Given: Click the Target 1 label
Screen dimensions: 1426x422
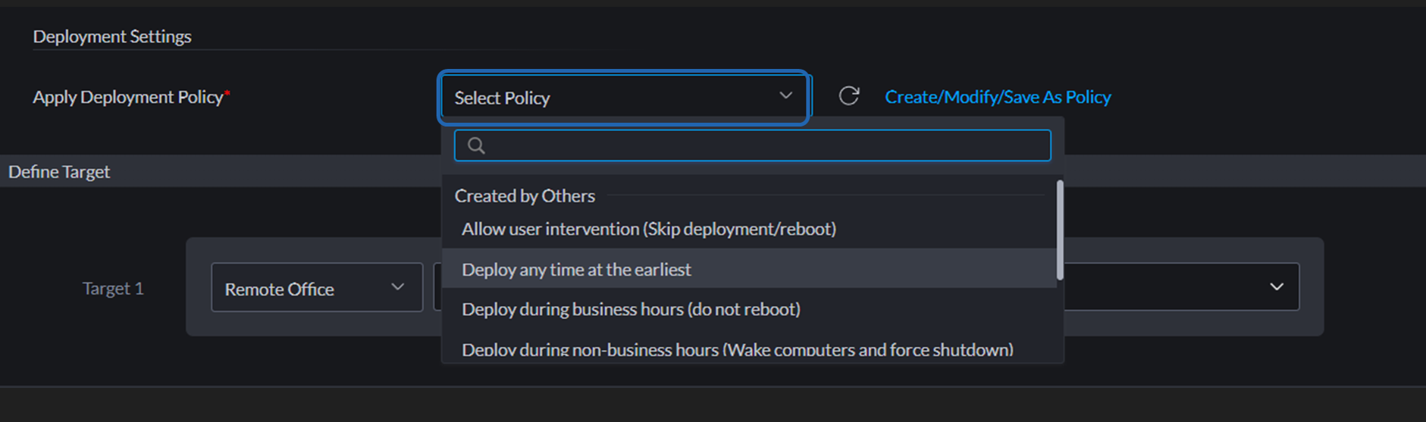Looking at the screenshot, I should 113,289.
